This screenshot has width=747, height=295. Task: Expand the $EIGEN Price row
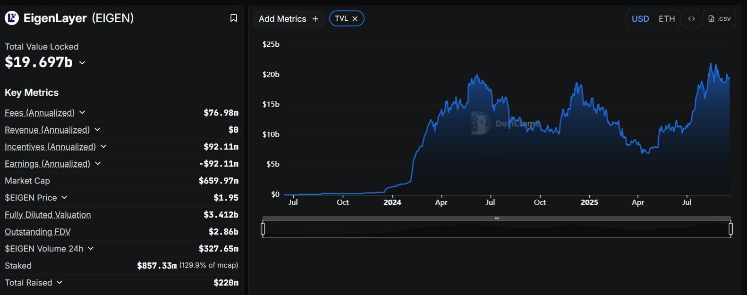[64, 197]
